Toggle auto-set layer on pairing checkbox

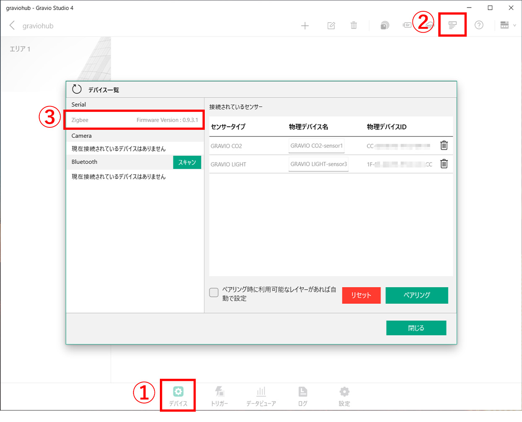[214, 292]
